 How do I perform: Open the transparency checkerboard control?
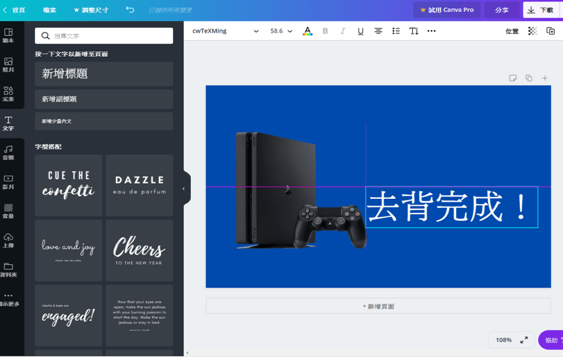tap(532, 31)
